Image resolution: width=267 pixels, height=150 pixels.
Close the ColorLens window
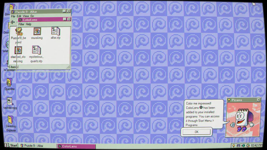tap(69, 19)
